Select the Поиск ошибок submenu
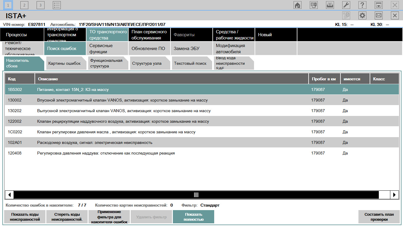Viewport: 403px width, 226px height. (x=65, y=49)
